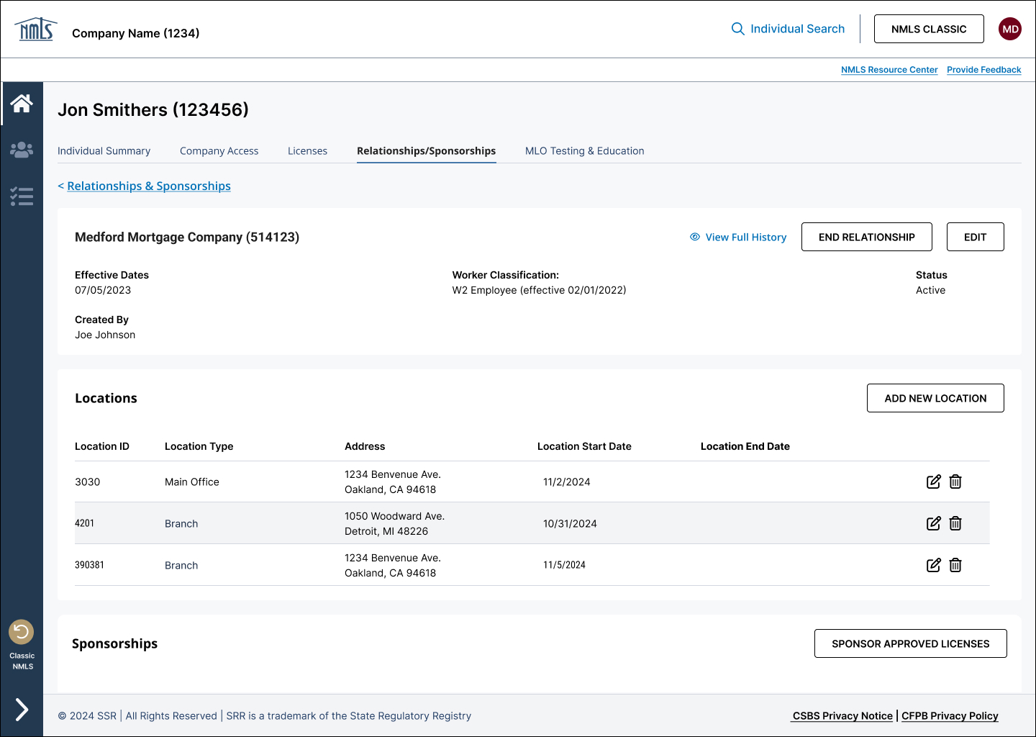Viewport: 1036px width, 737px height.
Task: Click the ADD NEW LOCATION button
Action: (x=935, y=398)
